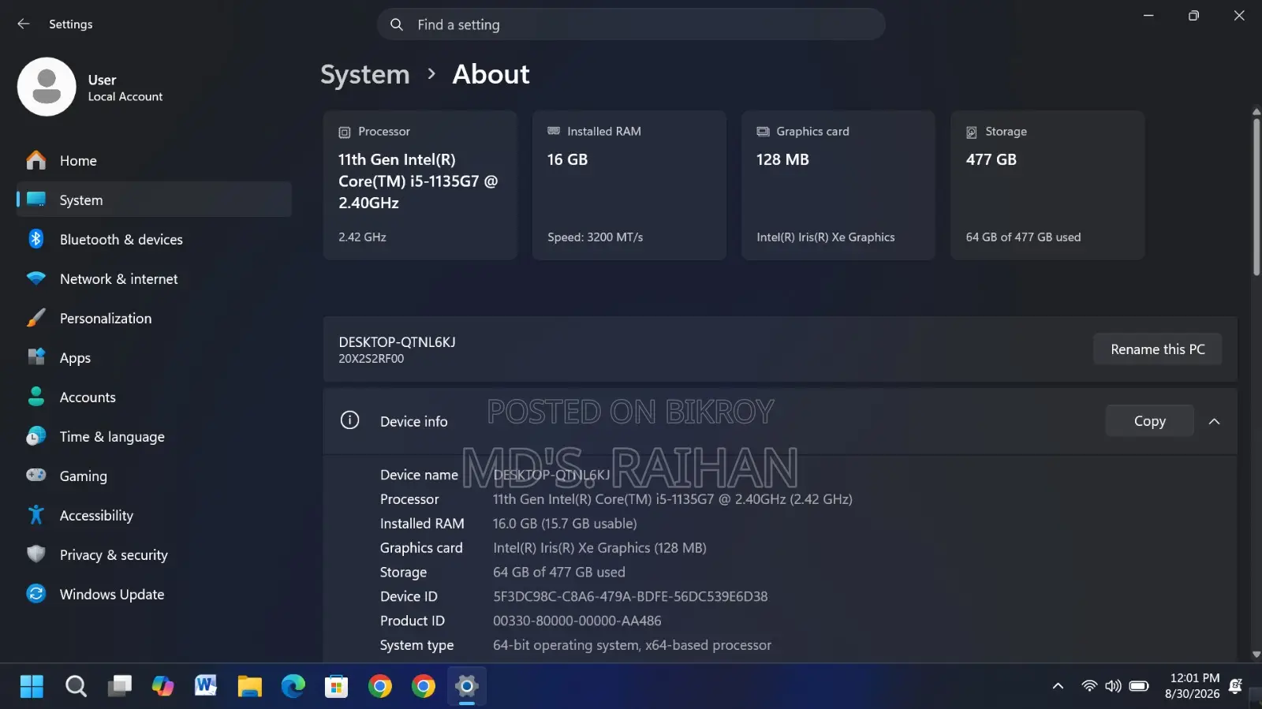Click the System breadcrumb link
The image size is (1262, 709).
coord(365,74)
